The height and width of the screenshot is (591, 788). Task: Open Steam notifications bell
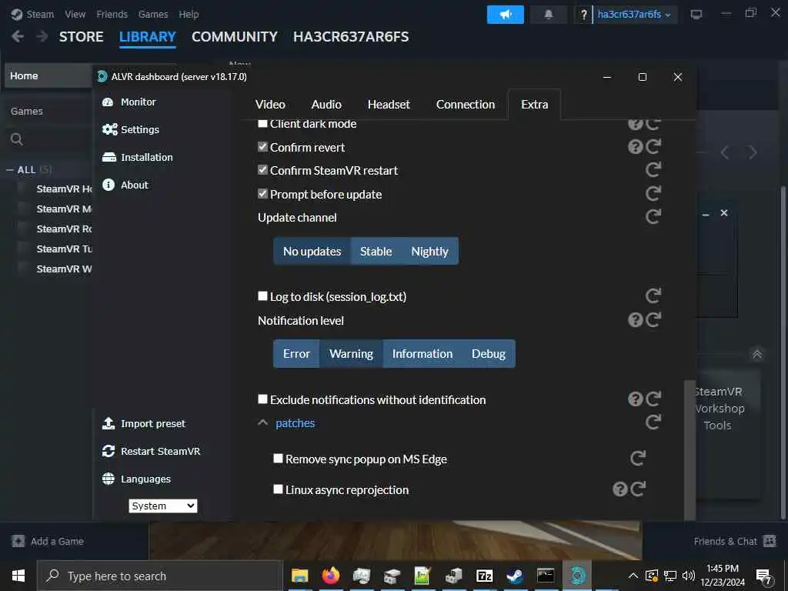click(548, 15)
